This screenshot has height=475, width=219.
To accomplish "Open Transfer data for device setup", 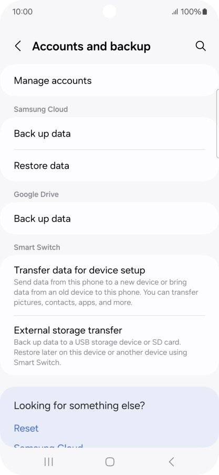I will (109, 286).
